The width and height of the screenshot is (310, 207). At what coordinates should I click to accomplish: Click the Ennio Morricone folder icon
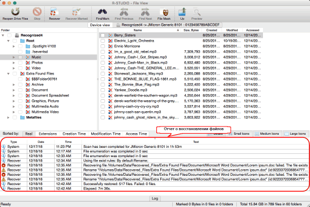110,47
